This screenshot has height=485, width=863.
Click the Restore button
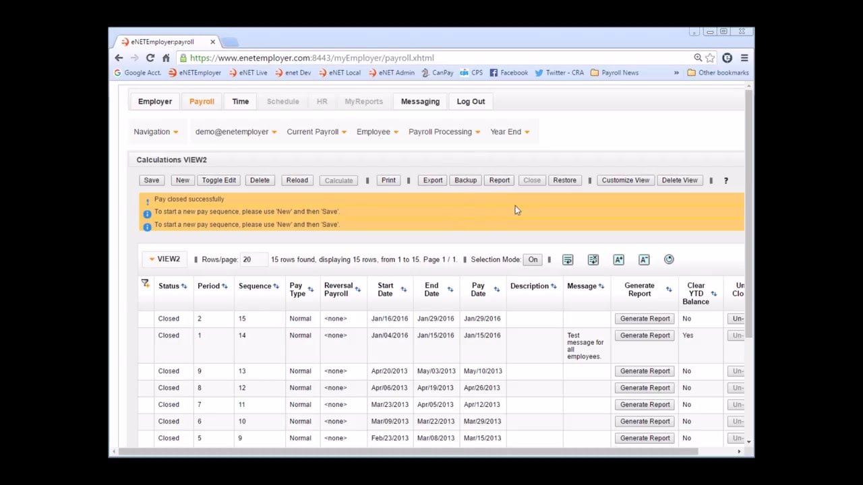coord(564,181)
